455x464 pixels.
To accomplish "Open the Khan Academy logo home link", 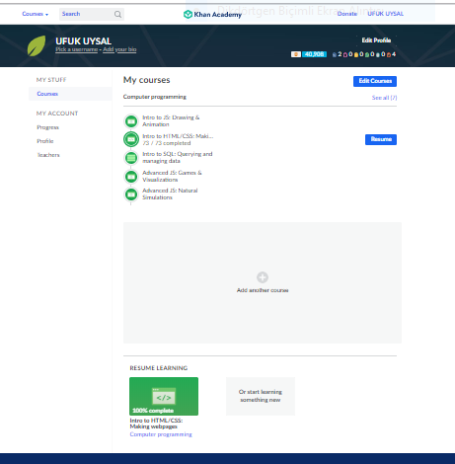I will click(212, 14).
